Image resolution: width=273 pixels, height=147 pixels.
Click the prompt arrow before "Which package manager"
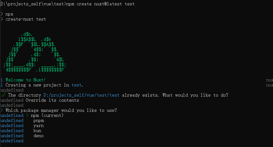point(2,110)
